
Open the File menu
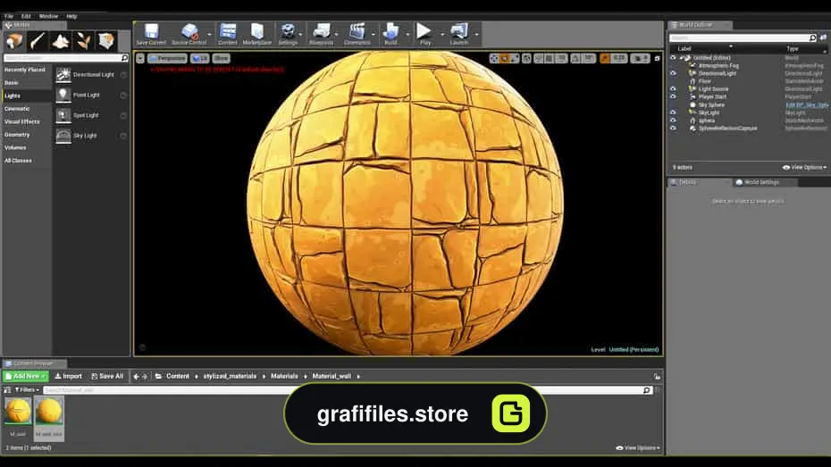coord(9,16)
